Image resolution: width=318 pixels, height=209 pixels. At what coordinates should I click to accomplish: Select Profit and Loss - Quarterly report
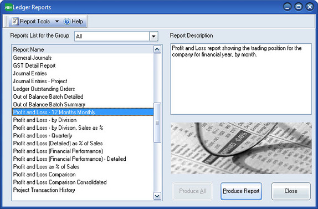(83, 135)
